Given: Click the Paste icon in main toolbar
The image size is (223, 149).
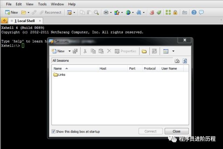Looking at the screenshot, I should click(89, 12).
